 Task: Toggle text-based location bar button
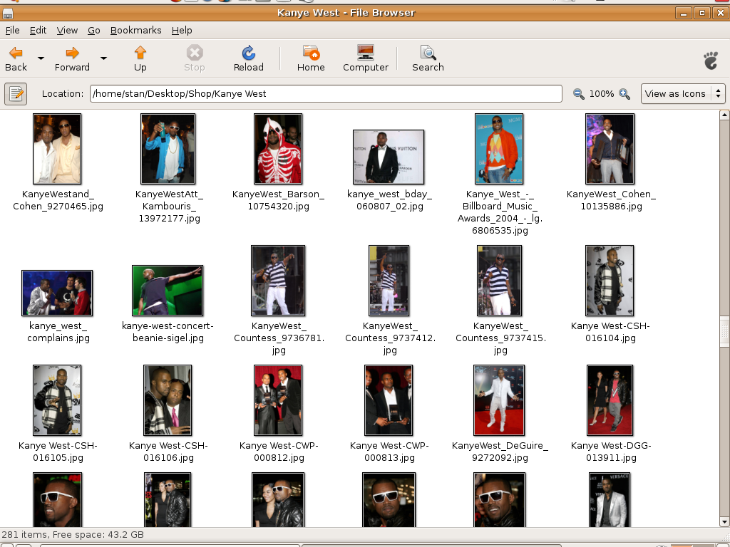[x=16, y=93]
